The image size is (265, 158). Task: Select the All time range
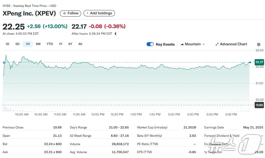pyautogui.click(x=80, y=44)
